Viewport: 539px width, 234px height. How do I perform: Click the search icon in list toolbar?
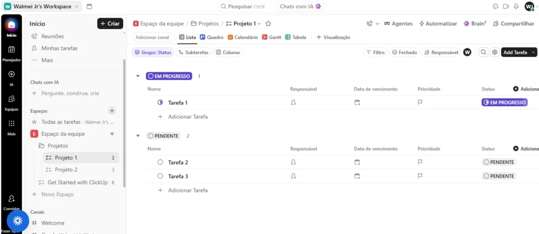pyautogui.click(x=483, y=52)
